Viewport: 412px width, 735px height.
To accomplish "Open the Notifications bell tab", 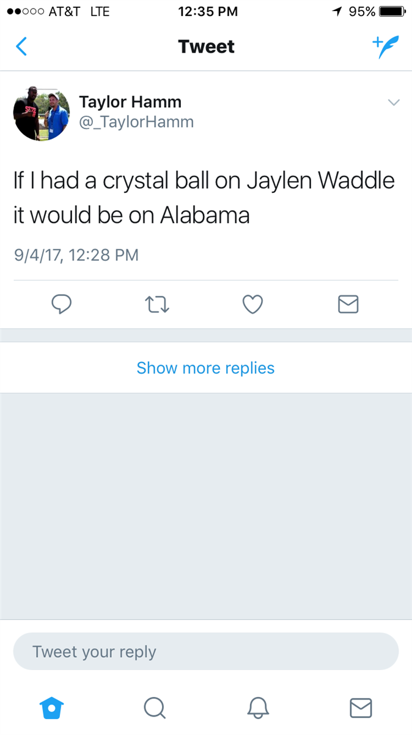I will pos(257,708).
